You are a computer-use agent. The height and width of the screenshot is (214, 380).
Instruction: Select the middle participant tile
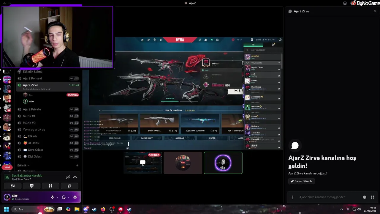point(183,163)
